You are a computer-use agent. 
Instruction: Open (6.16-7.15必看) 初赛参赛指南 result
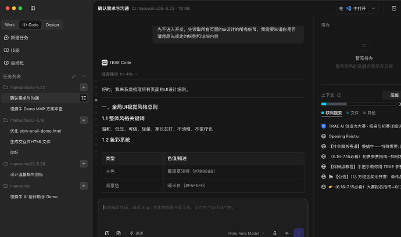click(361, 156)
